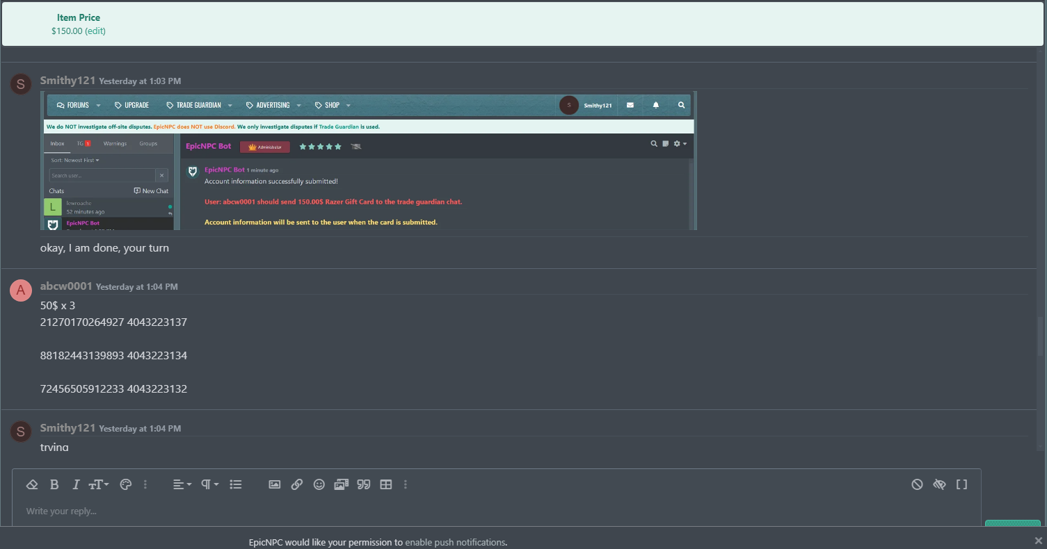
Task: Click the 50$ x 3 line
Action: [58, 306]
